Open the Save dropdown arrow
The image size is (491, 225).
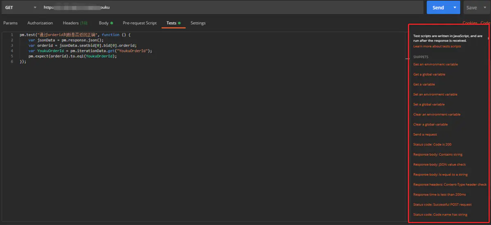point(485,7)
